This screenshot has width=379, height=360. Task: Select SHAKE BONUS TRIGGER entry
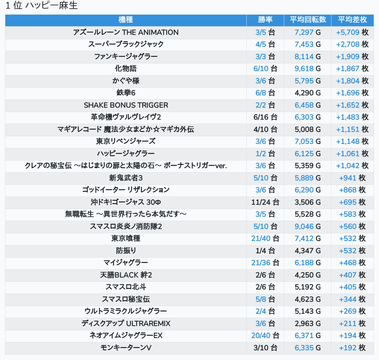[x=126, y=105]
